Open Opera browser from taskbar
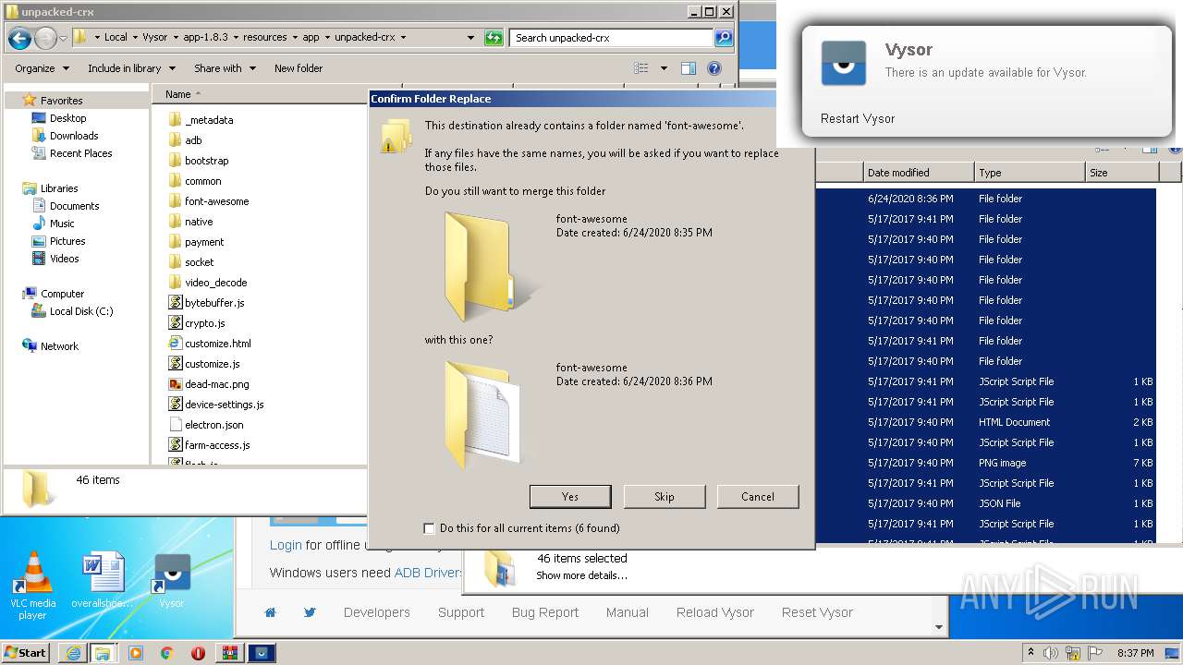This screenshot has height=665, width=1183. 198,653
